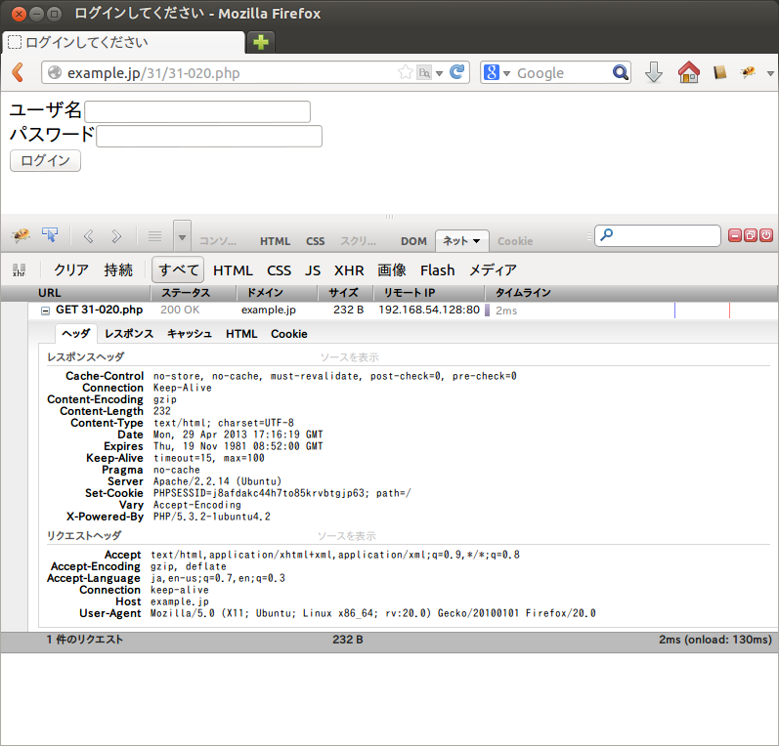779x746 pixels.
Task: Switch to Firebug HTML panel tab
Action: 275,241
